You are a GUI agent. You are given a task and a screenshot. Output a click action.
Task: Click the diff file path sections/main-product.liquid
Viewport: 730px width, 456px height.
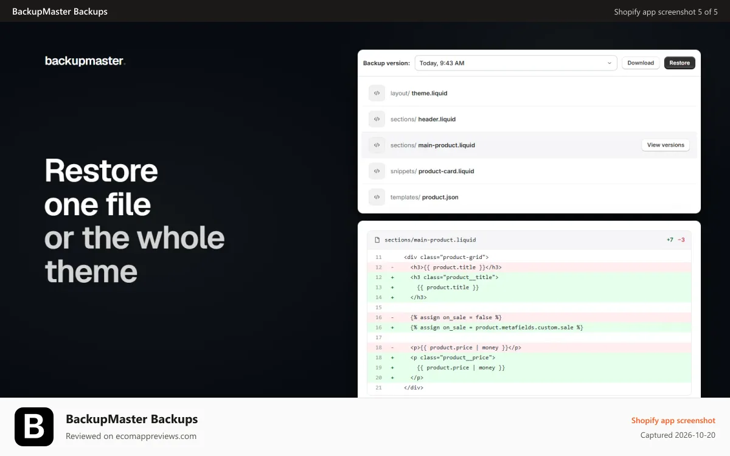click(430, 240)
